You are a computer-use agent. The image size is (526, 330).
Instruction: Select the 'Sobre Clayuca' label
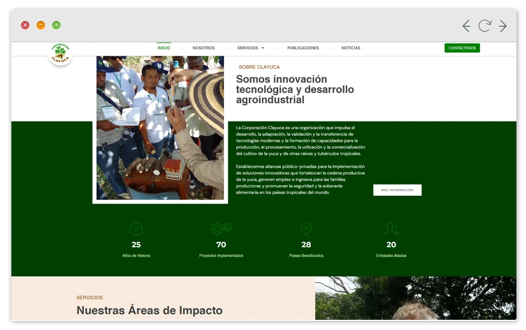259,67
